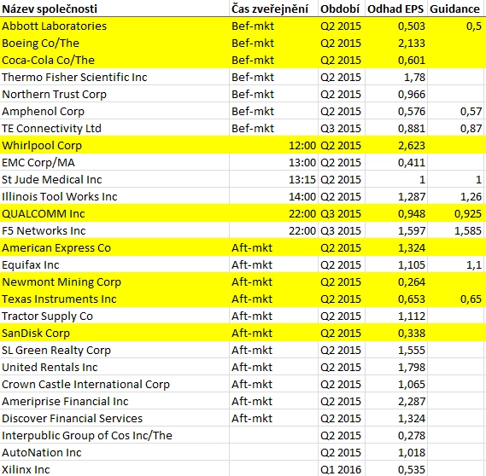This screenshot has height=476, width=486.
Task: Click the Texas Instruments guidance 0,65
Action: coord(456,299)
